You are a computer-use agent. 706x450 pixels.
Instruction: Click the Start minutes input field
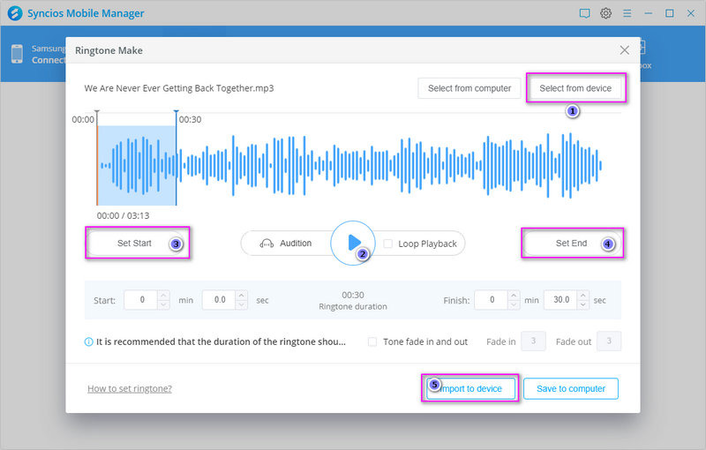[x=141, y=300]
